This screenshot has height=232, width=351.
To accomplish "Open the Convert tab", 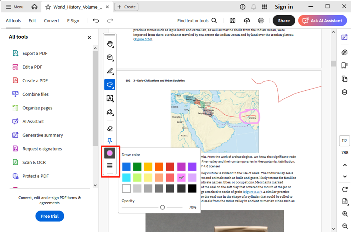I will [x=51, y=21].
